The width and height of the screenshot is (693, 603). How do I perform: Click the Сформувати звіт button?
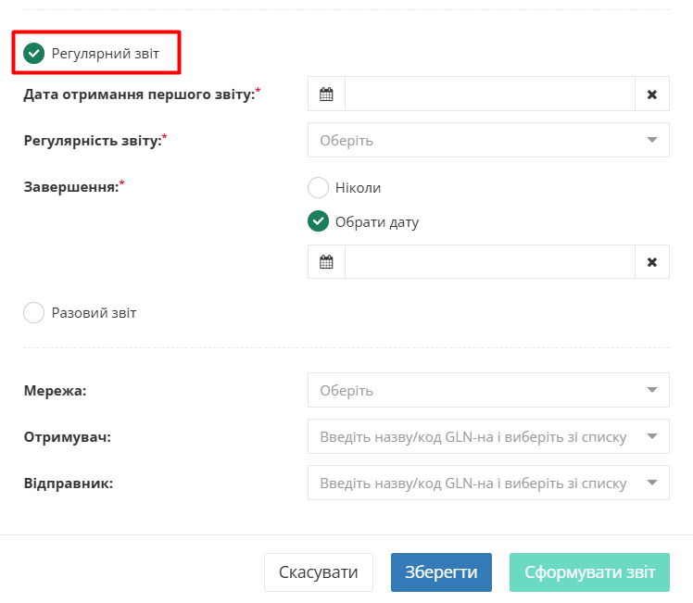[x=589, y=572]
